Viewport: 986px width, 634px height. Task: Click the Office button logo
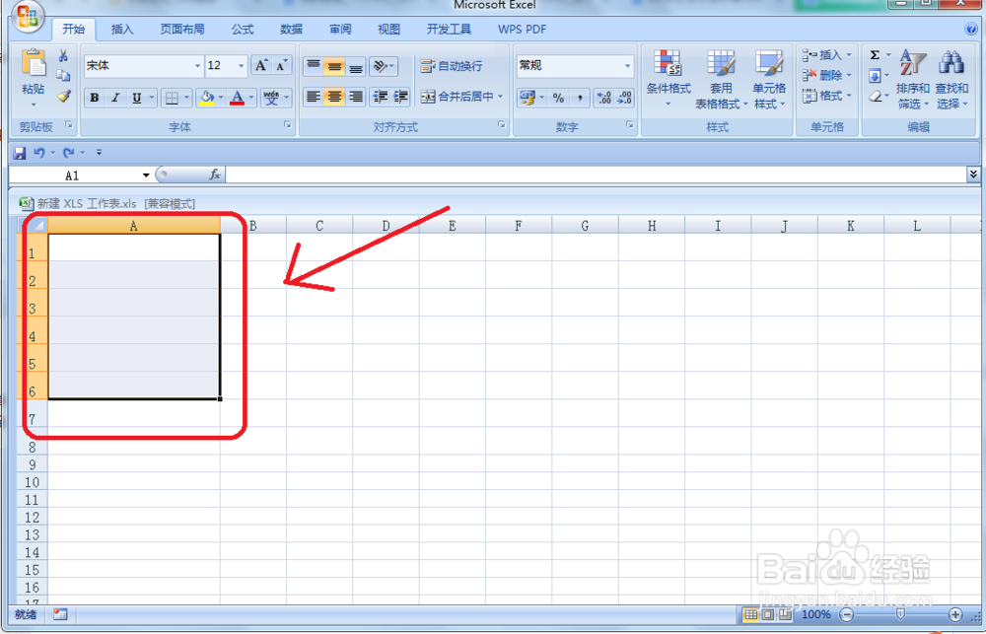coord(28,16)
